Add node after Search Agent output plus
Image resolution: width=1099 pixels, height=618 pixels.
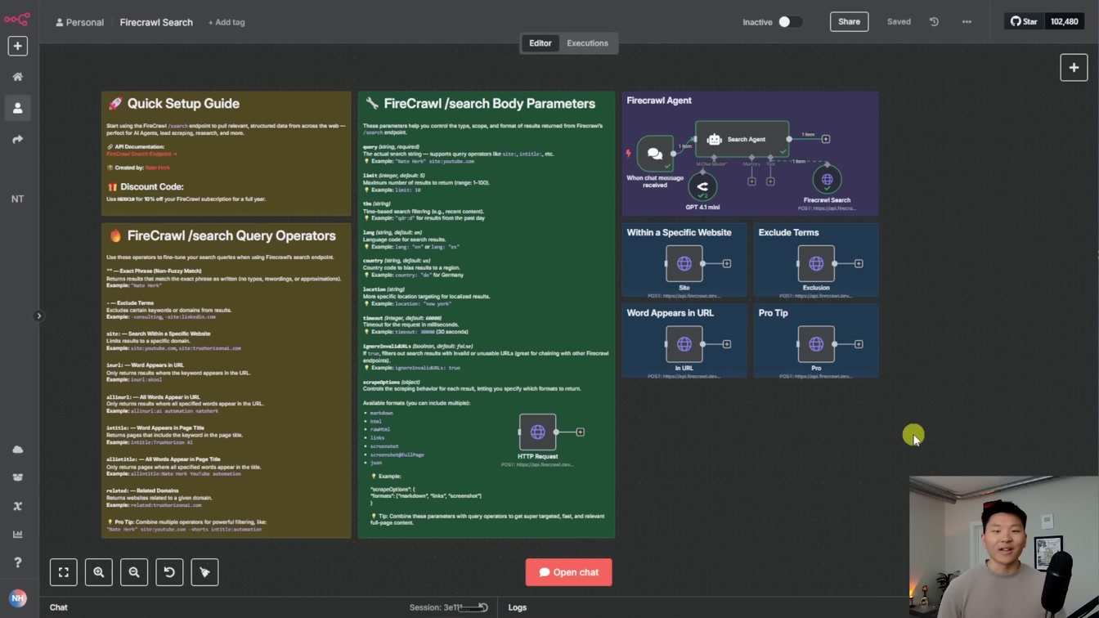(826, 140)
